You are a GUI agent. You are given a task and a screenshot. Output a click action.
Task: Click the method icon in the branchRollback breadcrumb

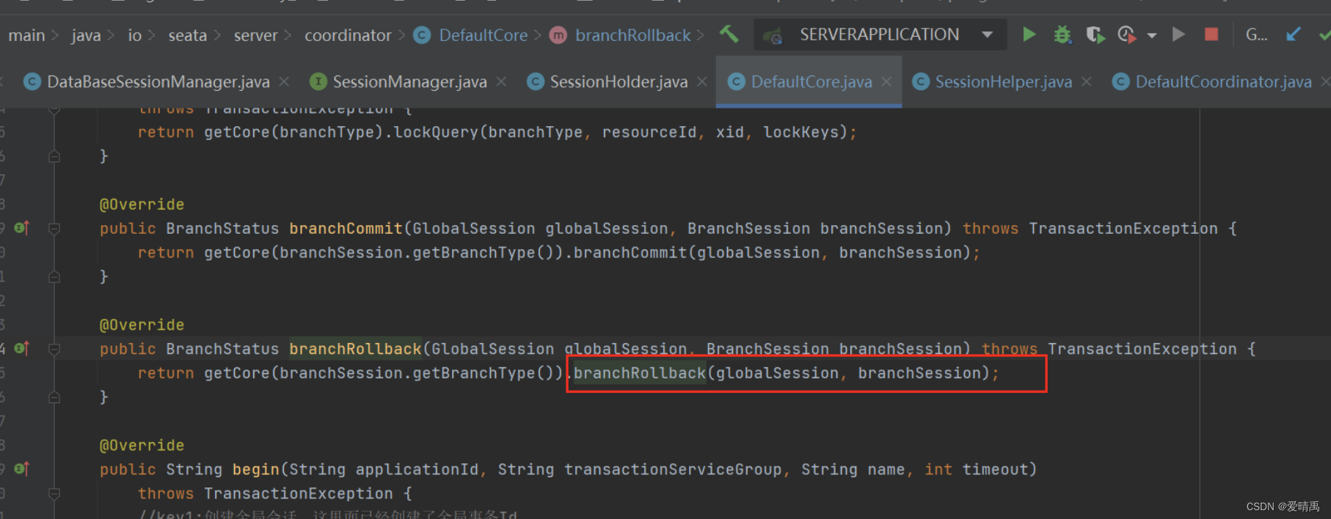[558, 35]
